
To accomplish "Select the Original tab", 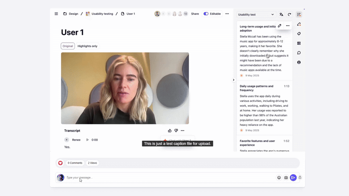I will (x=68, y=46).
